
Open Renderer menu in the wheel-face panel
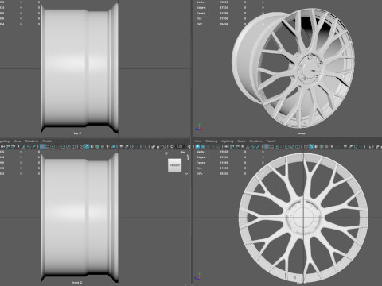coord(256,141)
